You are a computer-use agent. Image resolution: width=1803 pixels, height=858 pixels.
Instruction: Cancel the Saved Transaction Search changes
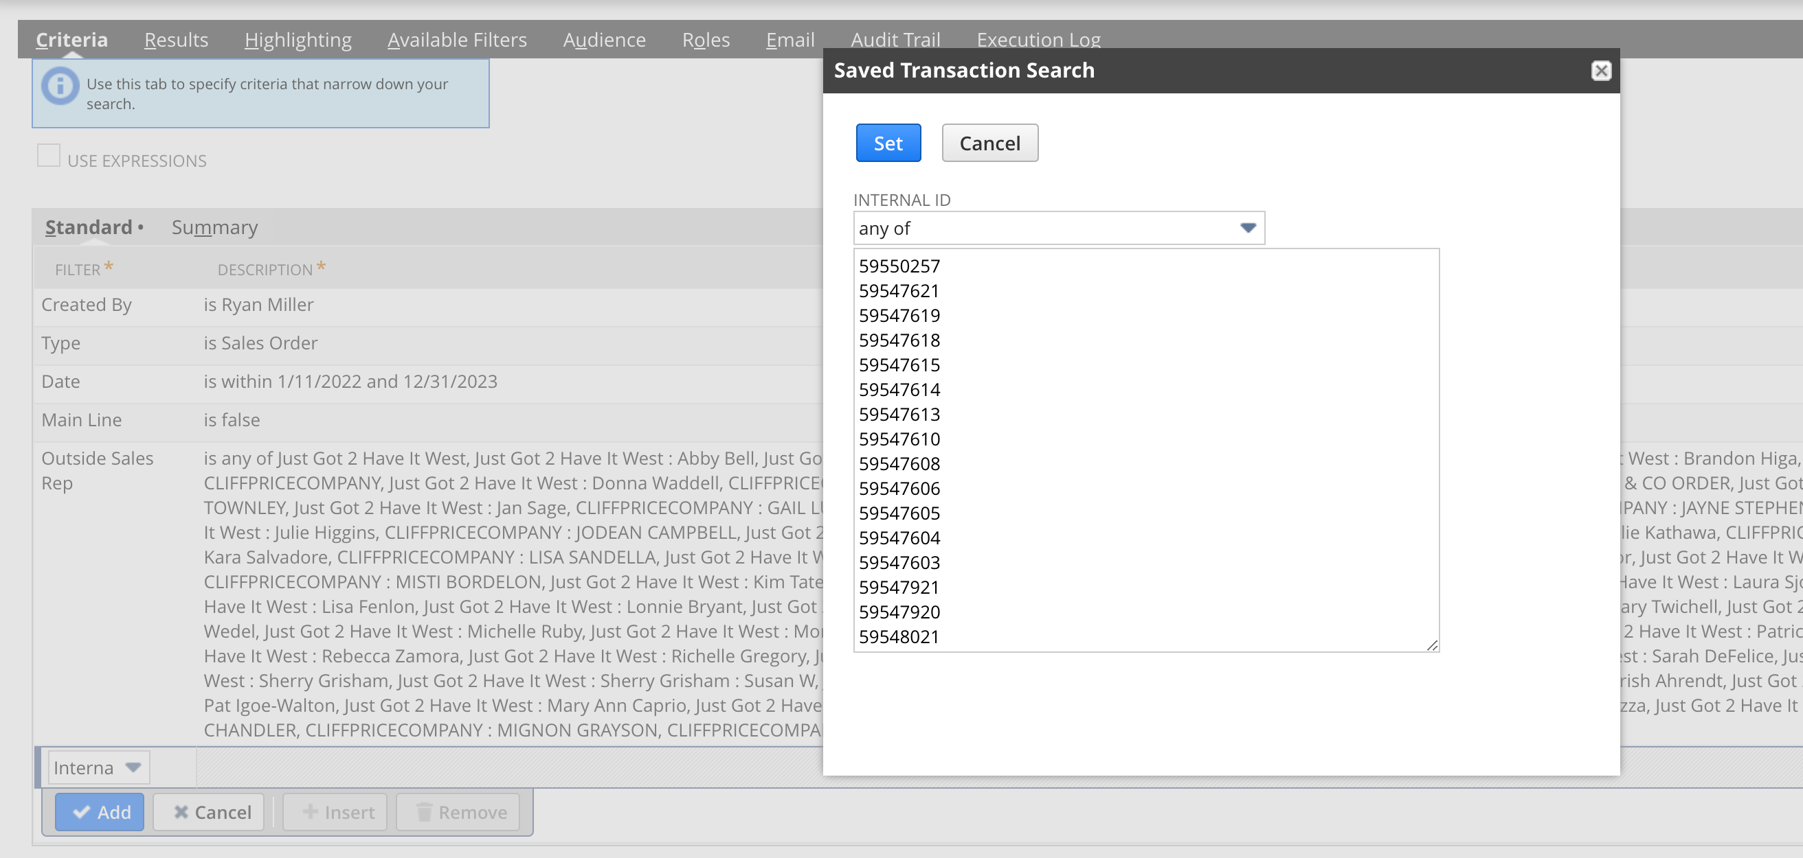coord(989,143)
